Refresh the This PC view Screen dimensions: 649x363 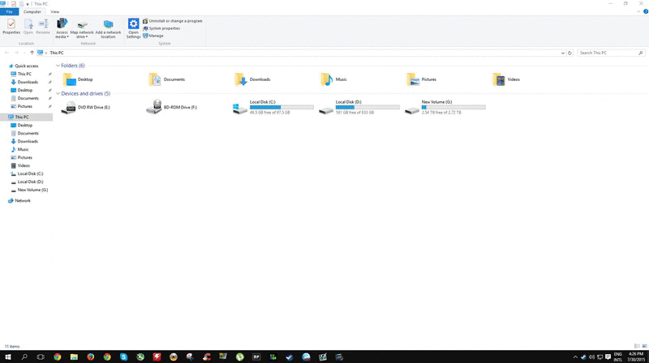(569, 53)
